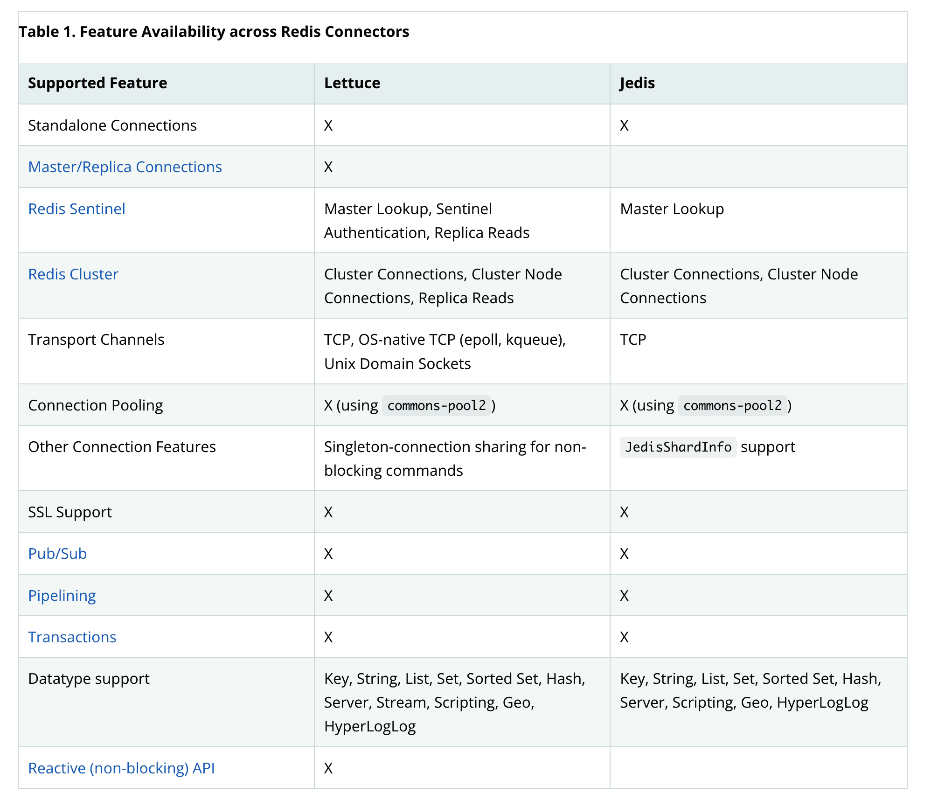The image size is (931, 807).
Task: Click the Jedis column header
Action: (x=637, y=83)
